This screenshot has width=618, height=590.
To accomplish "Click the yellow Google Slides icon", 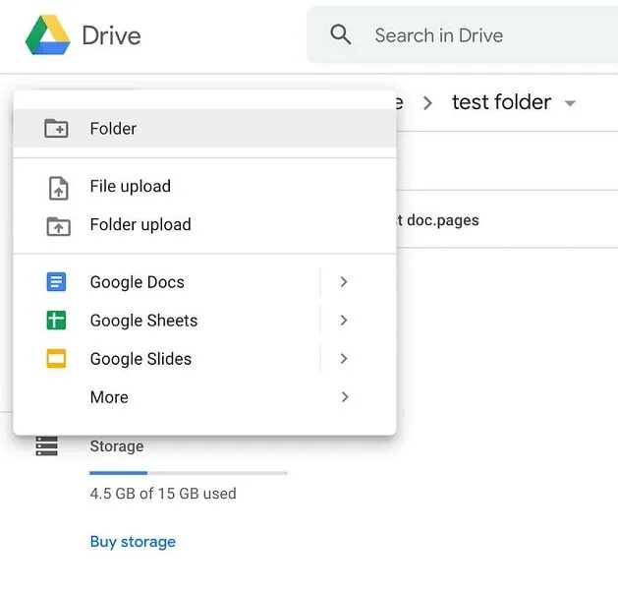I will 56,358.
